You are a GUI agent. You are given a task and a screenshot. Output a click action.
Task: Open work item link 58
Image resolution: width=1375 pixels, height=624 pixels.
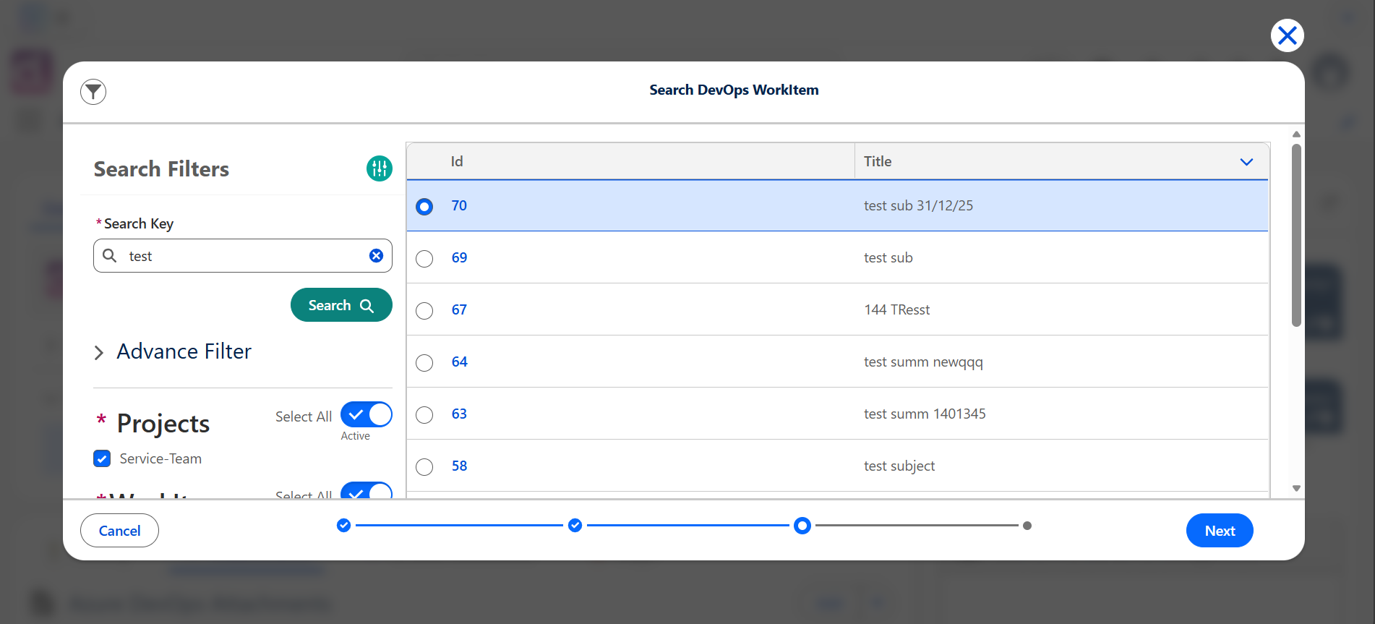tap(459, 466)
